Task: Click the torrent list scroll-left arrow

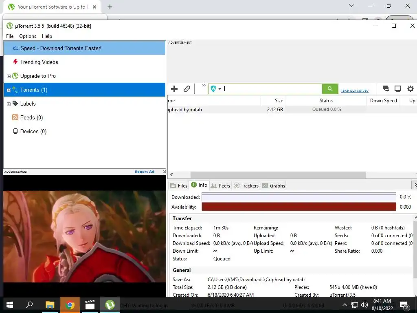Action: [171, 174]
